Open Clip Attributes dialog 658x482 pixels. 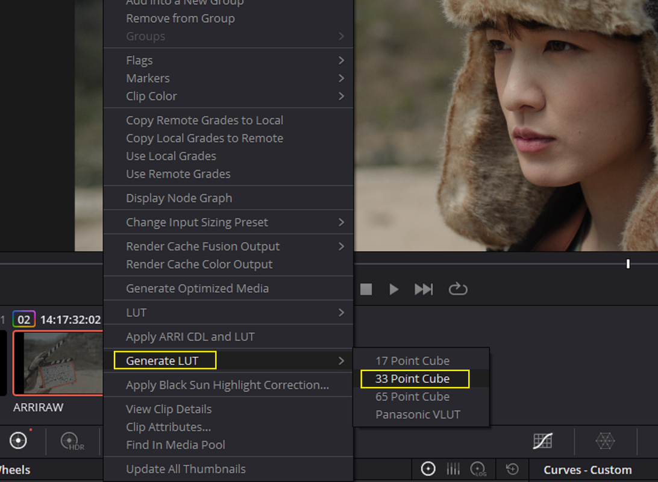point(228,427)
